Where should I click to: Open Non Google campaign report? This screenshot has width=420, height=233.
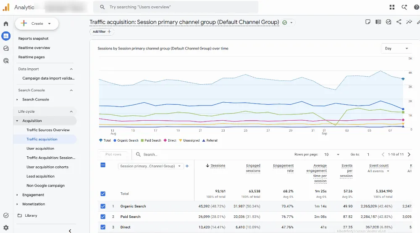[45, 186]
